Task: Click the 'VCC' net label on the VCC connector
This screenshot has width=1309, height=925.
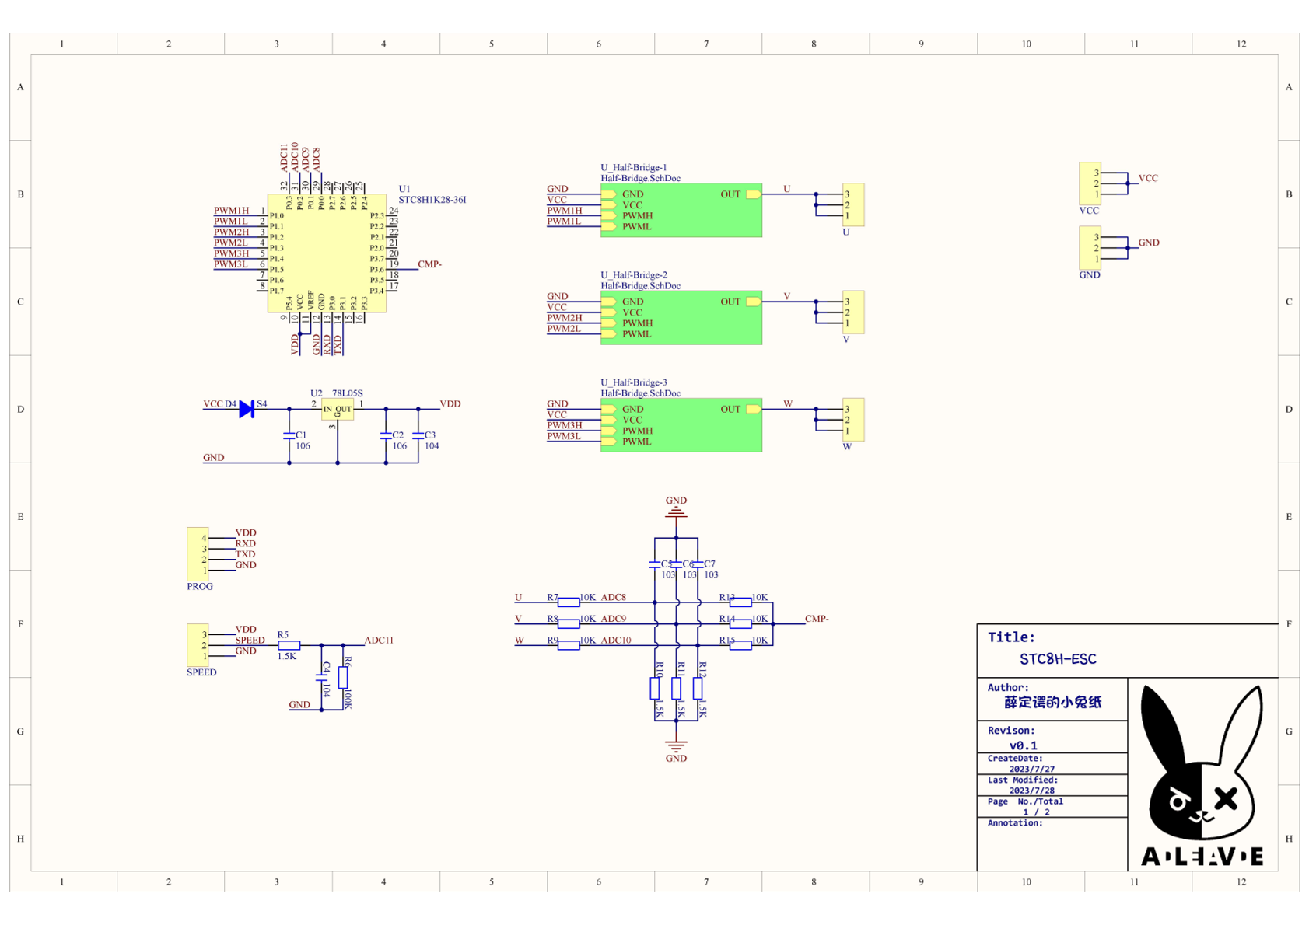Action: [x=1148, y=178]
